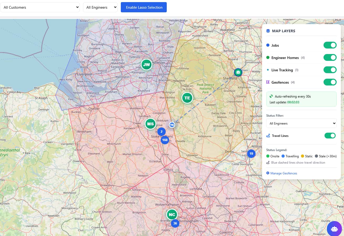Viewport: 344px width, 236px height.
Task: Disable the Live Tracking layer switch
Action: click(330, 70)
